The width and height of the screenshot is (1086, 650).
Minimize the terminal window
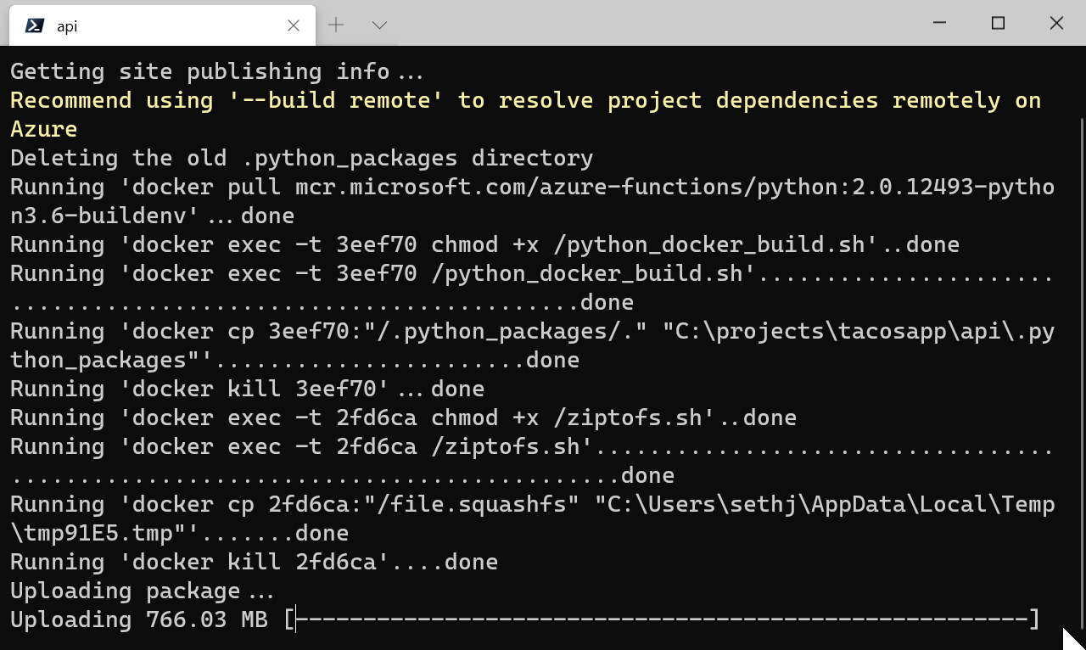point(939,23)
